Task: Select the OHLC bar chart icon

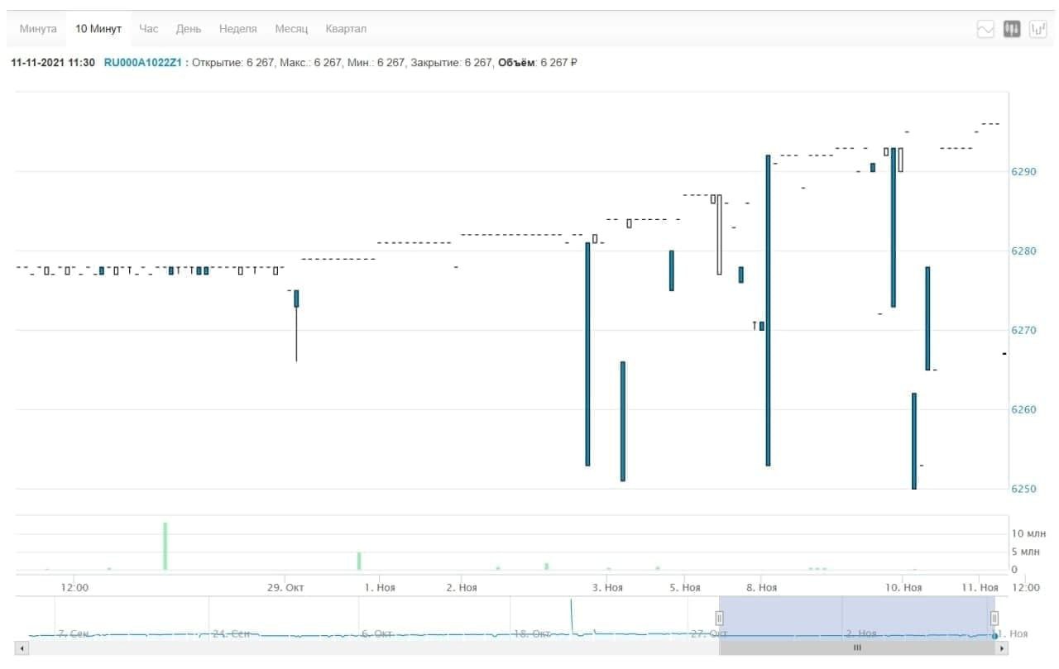Action: click(1037, 29)
